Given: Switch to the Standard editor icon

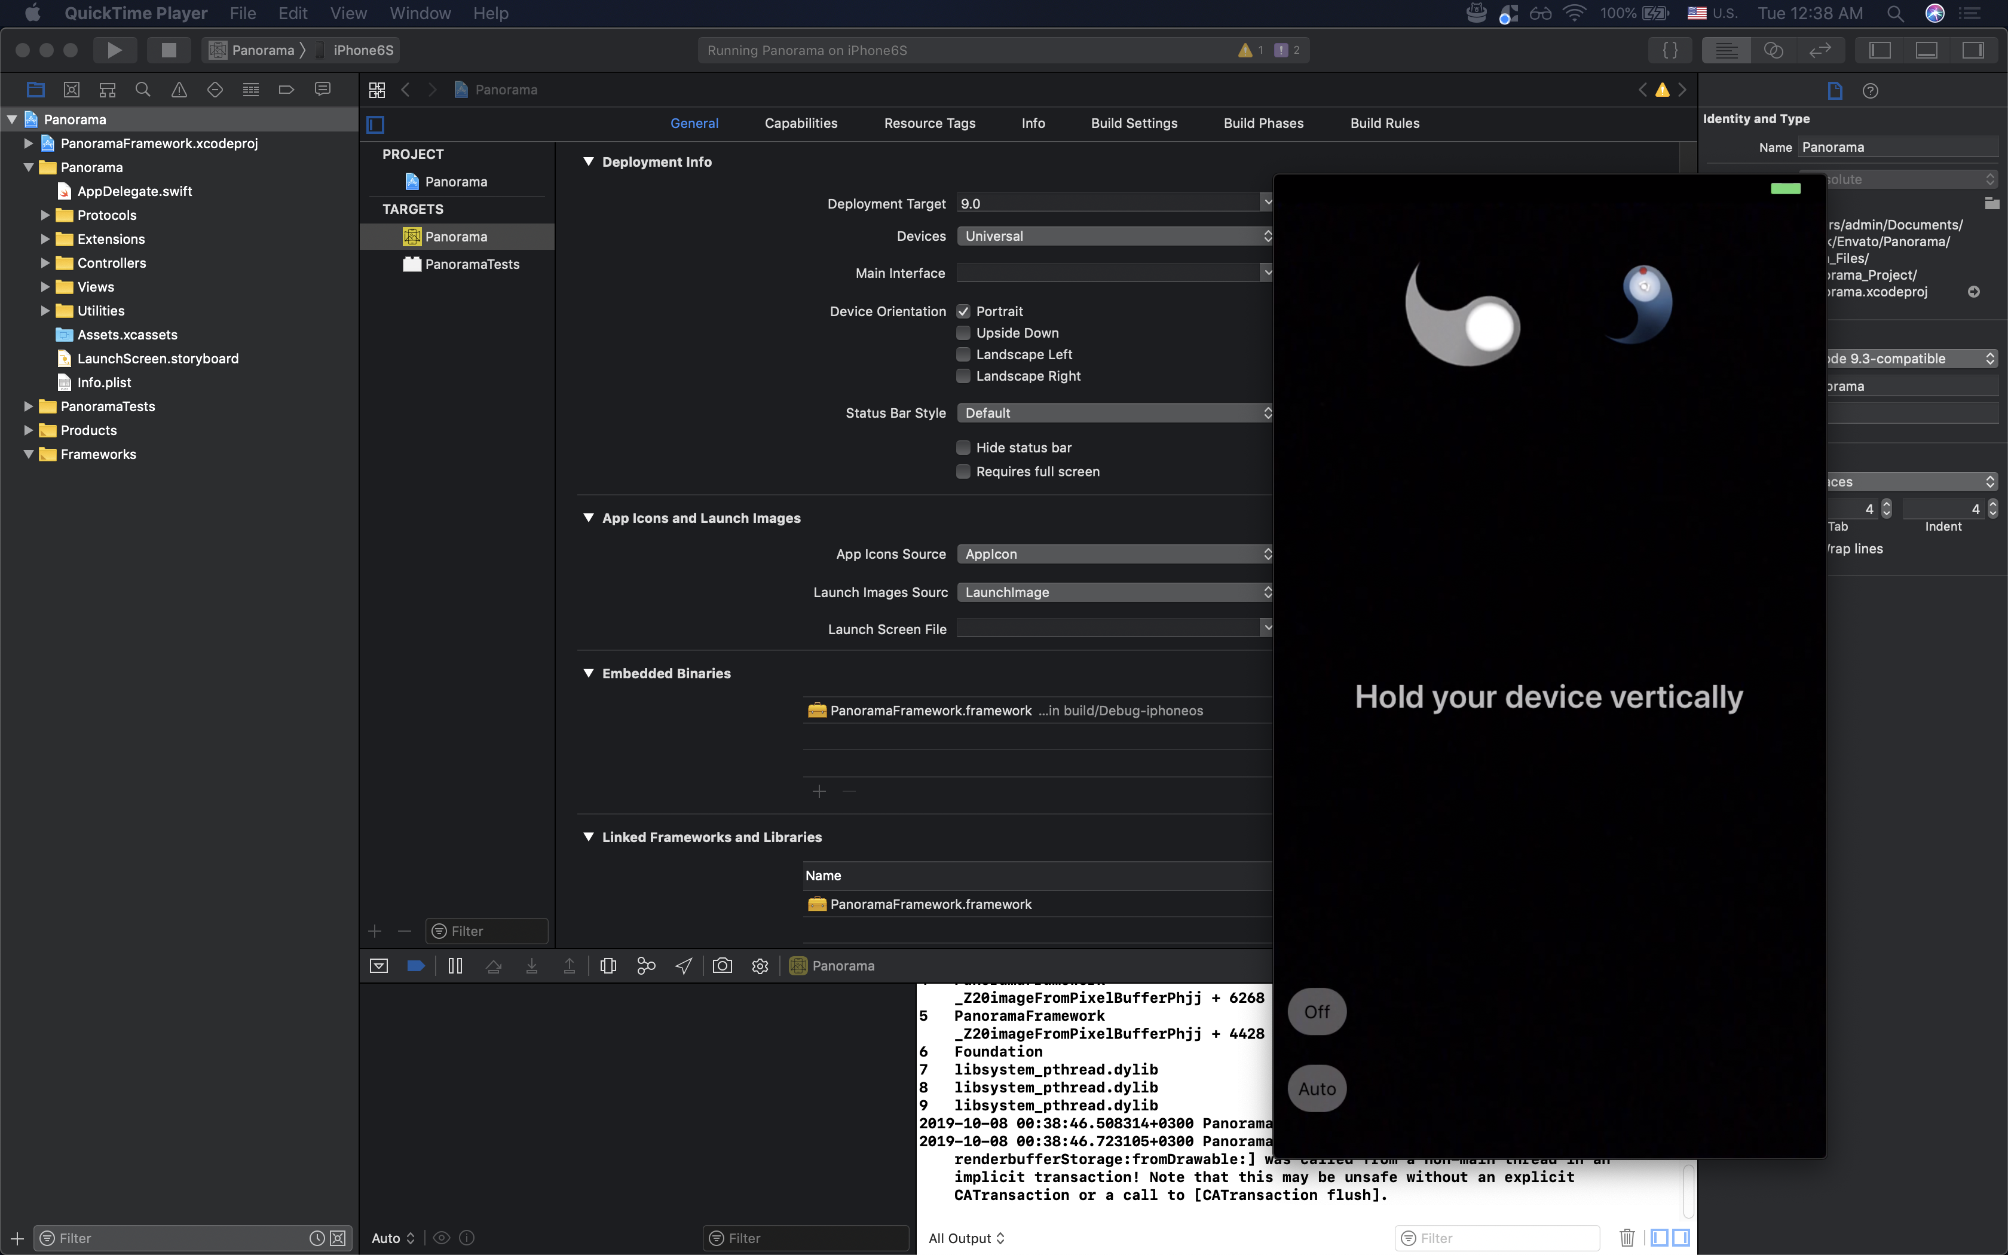Looking at the screenshot, I should 1727,50.
